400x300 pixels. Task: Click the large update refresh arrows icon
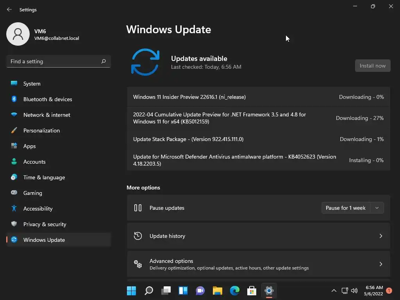click(x=145, y=62)
